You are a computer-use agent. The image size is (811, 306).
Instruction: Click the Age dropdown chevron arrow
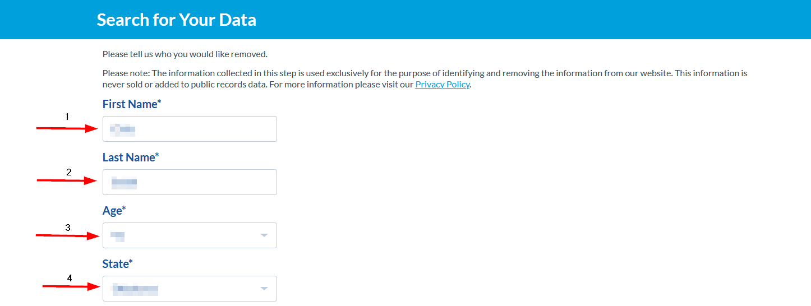[x=265, y=235]
